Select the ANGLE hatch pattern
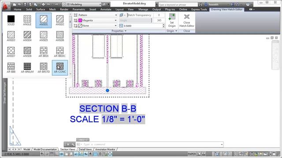This screenshot has height=158, width=282. (x=27, y=20)
